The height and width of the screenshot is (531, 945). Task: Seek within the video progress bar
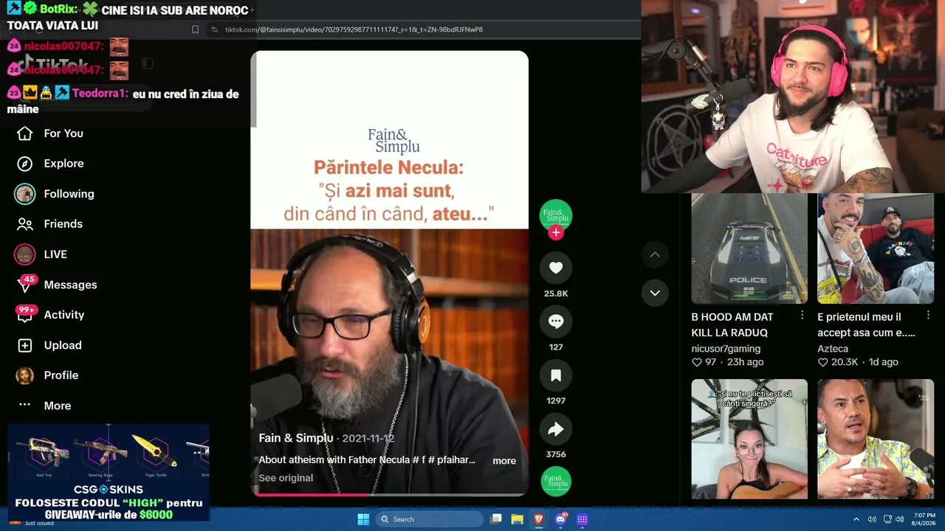[x=389, y=494]
